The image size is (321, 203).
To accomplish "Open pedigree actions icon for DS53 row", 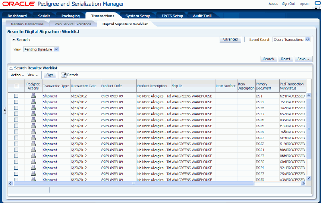I will tap(33, 138).
